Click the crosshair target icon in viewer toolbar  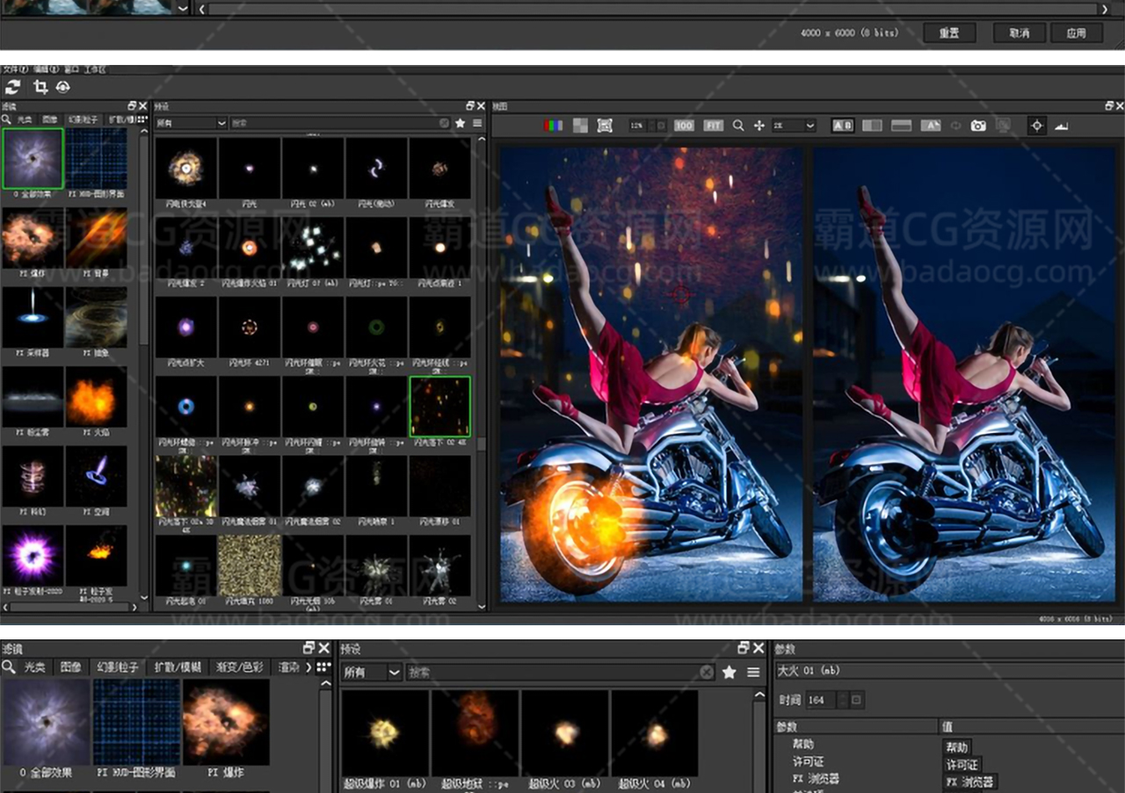pos(1037,126)
